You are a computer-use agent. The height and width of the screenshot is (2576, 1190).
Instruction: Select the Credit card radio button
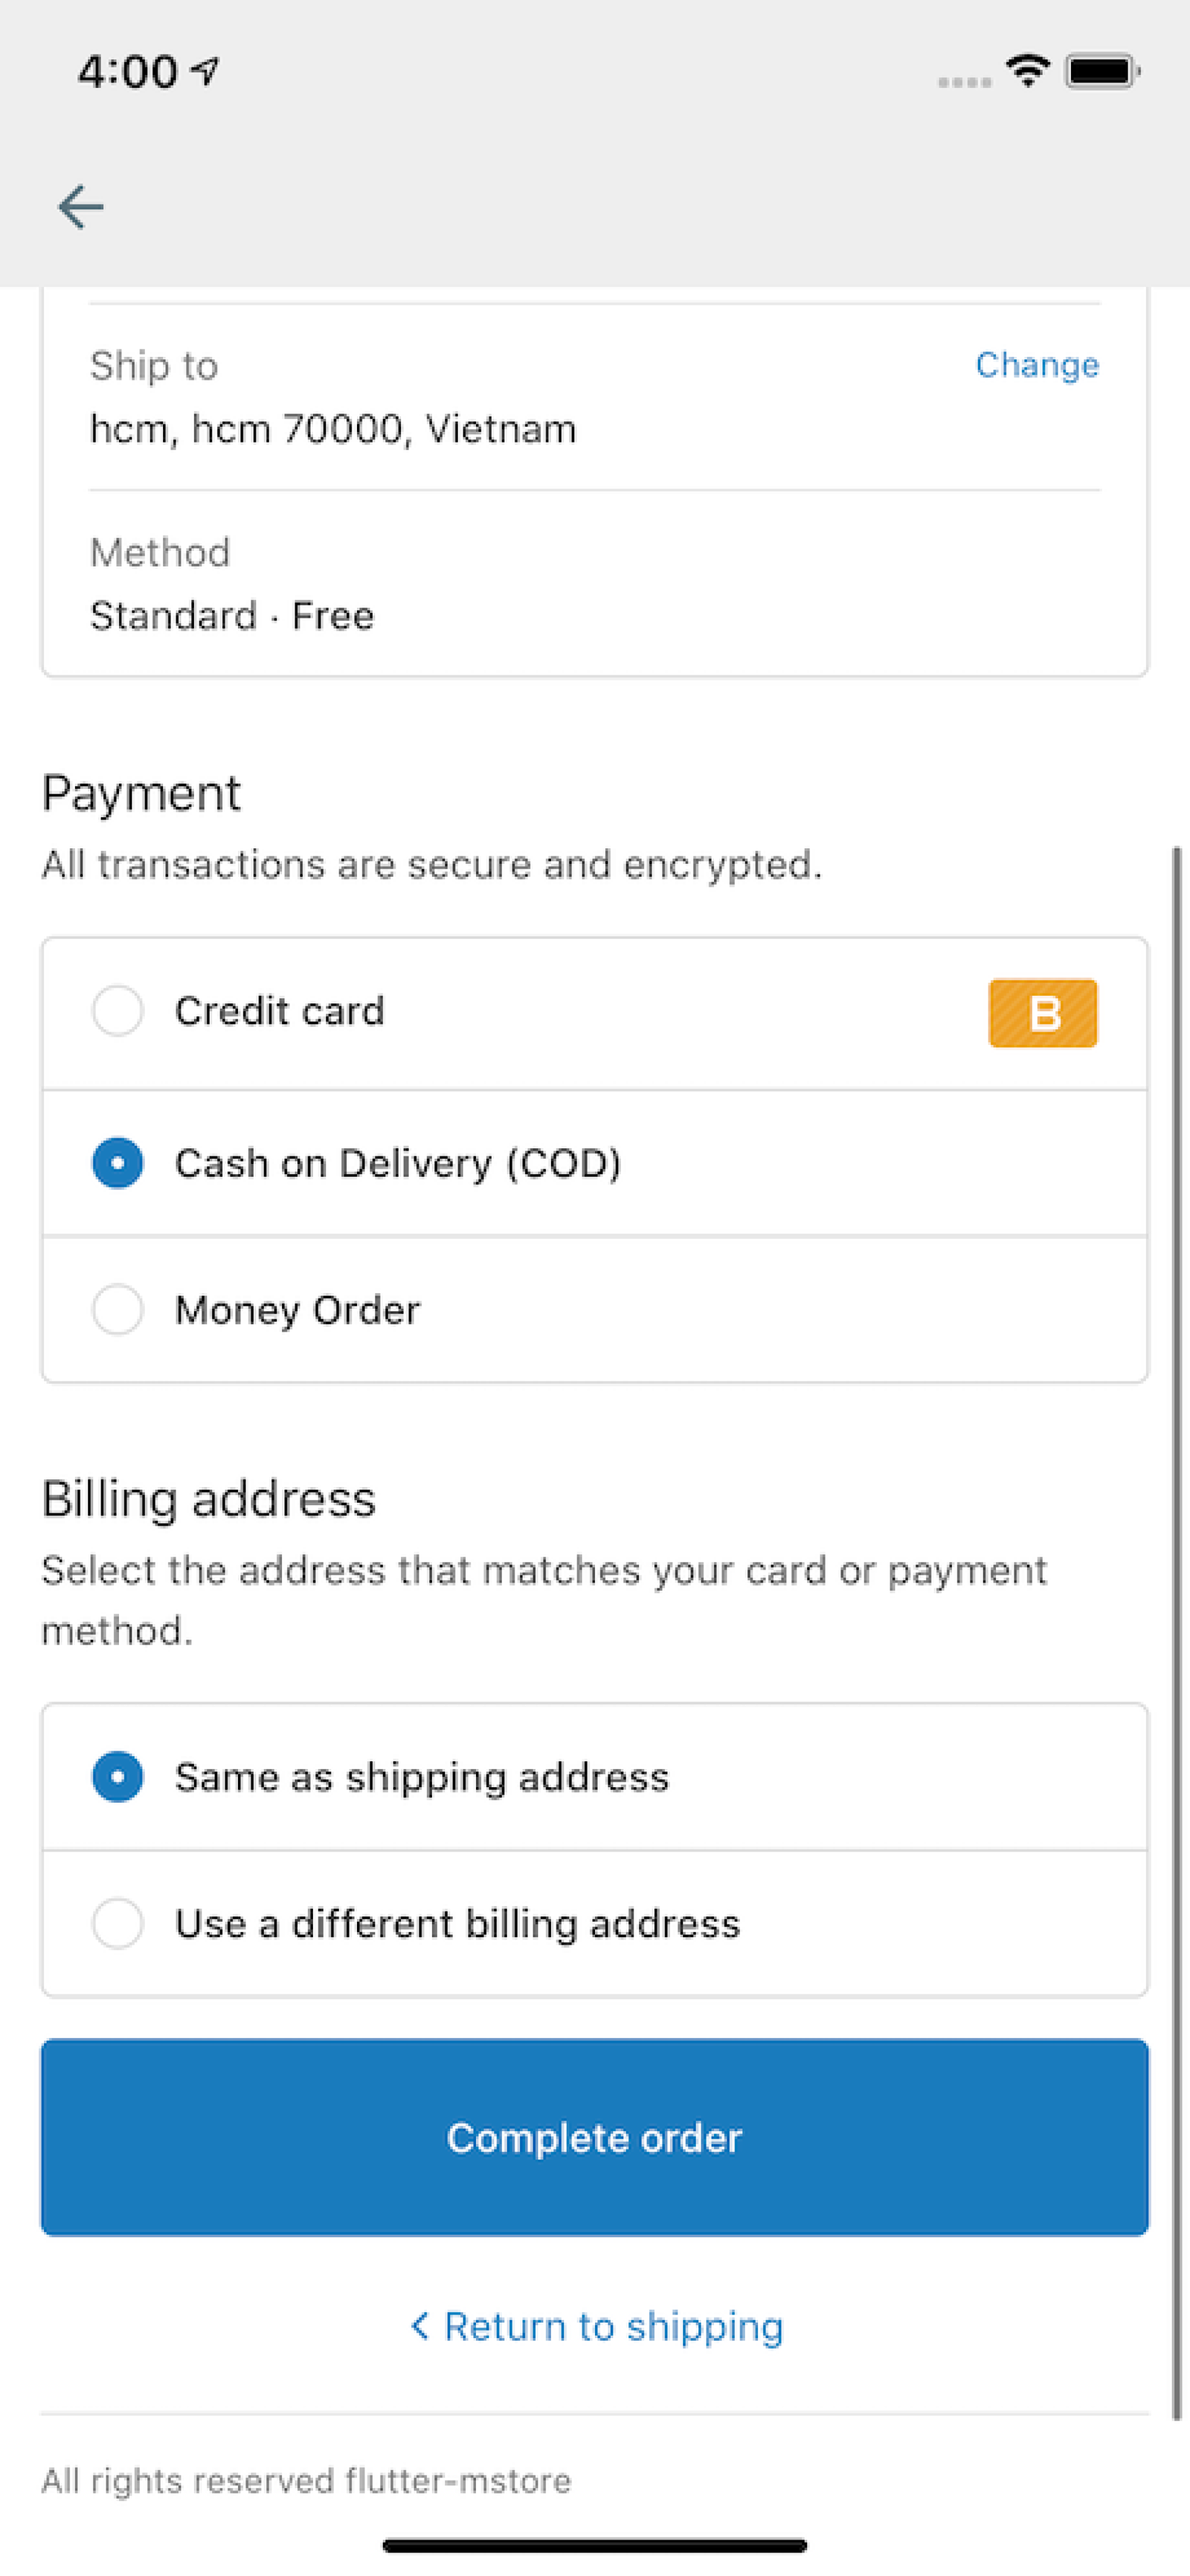tap(118, 1011)
